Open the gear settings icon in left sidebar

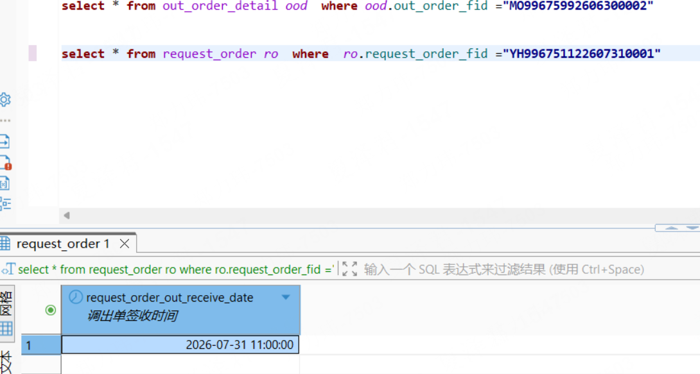5,99
